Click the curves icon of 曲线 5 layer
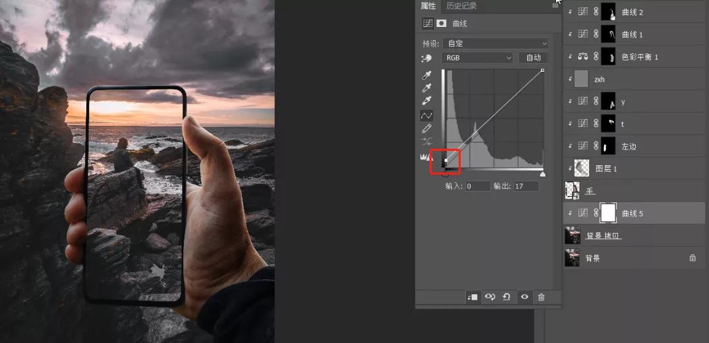 (583, 213)
